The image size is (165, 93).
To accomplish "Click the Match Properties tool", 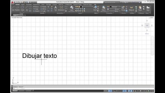I will tap(104, 9).
